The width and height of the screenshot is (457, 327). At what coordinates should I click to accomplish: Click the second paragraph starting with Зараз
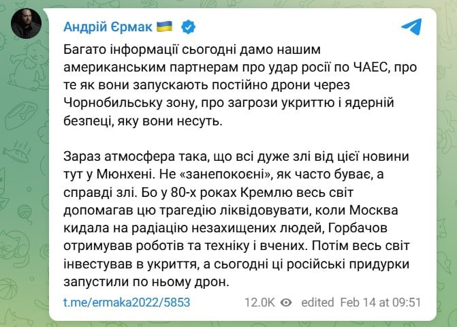(236, 219)
